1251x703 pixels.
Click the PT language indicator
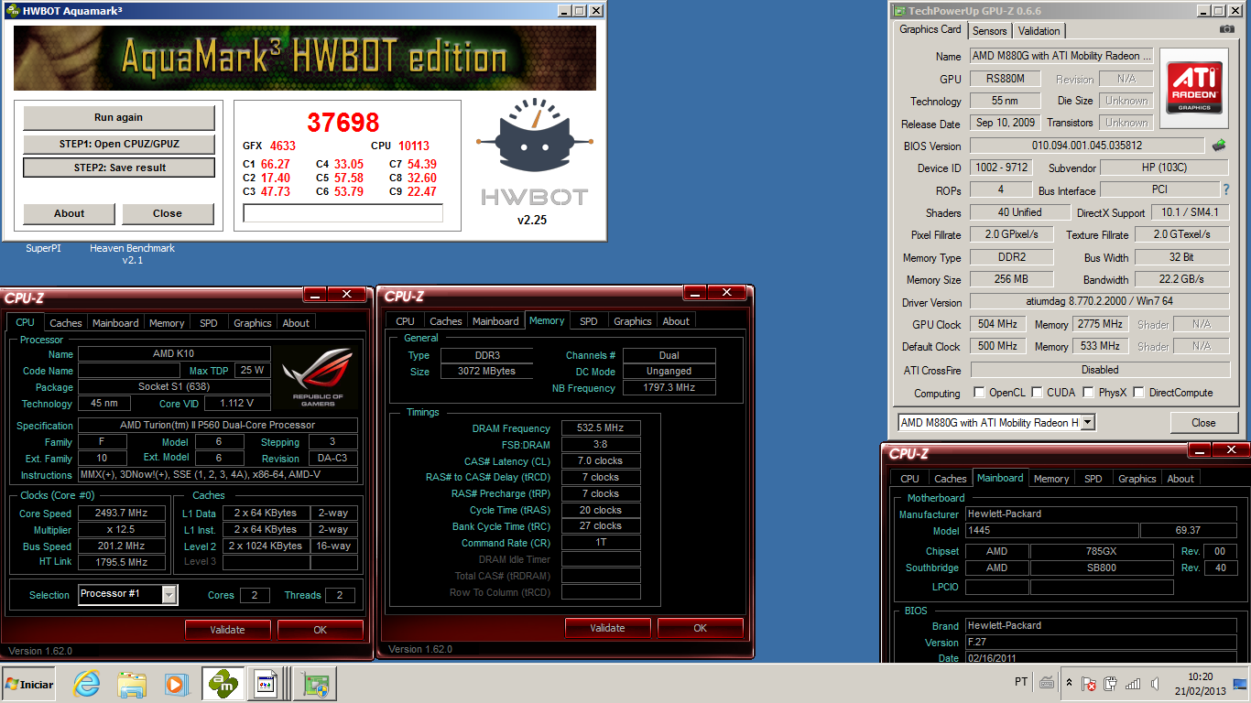(x=1021, y=683)
